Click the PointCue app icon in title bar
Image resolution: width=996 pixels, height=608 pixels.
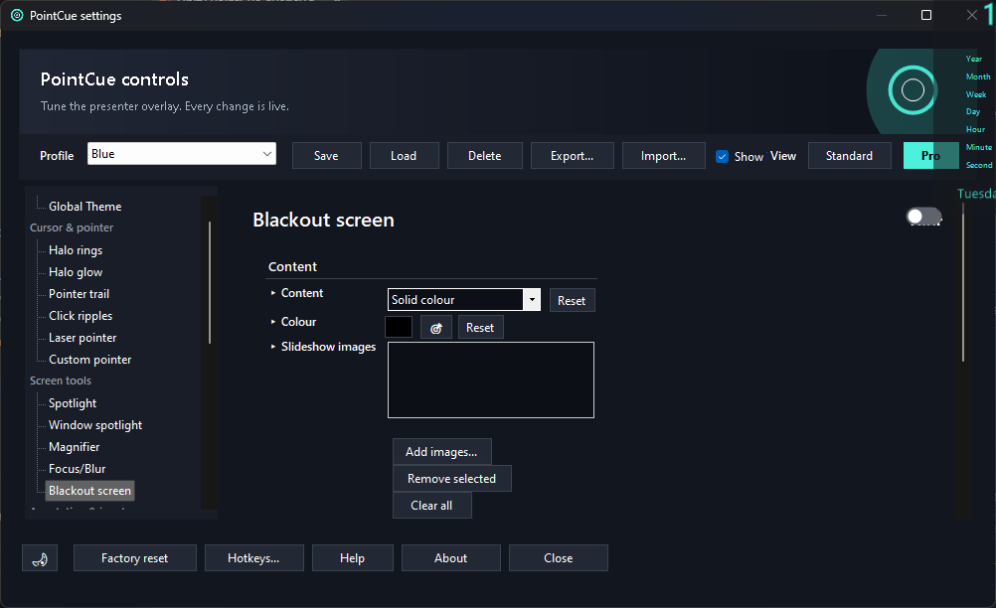[x=17, y=15]
